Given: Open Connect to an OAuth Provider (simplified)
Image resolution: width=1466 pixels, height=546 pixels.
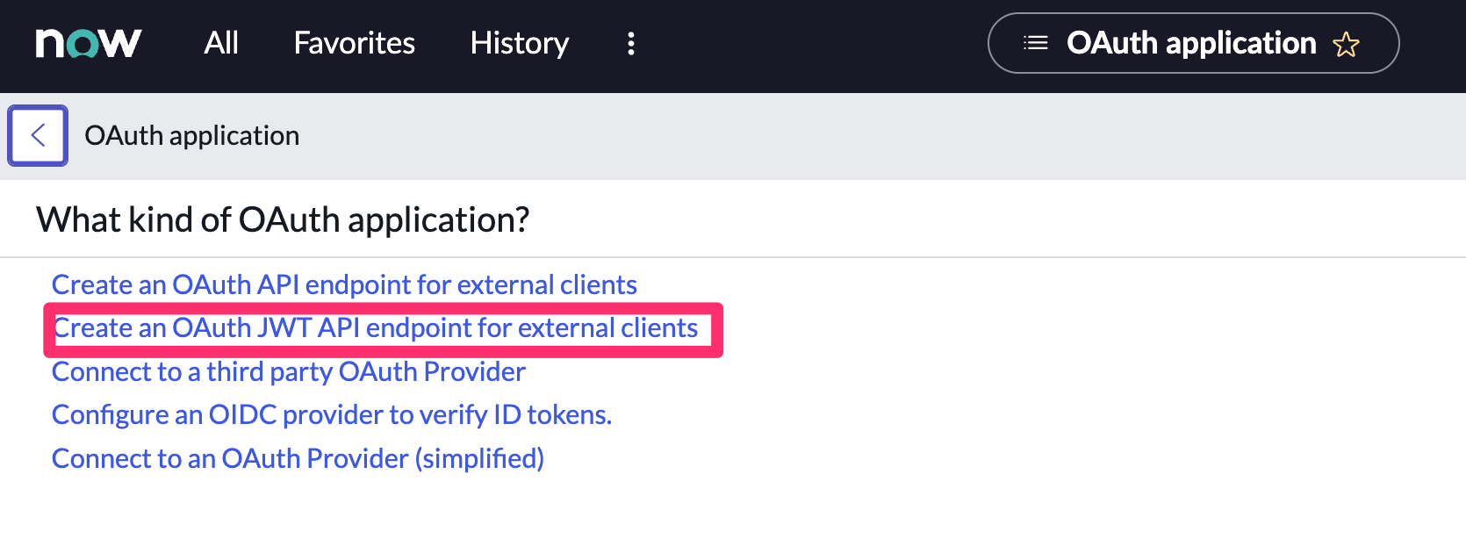Looking at the screenshot, I should click(298, 457).
